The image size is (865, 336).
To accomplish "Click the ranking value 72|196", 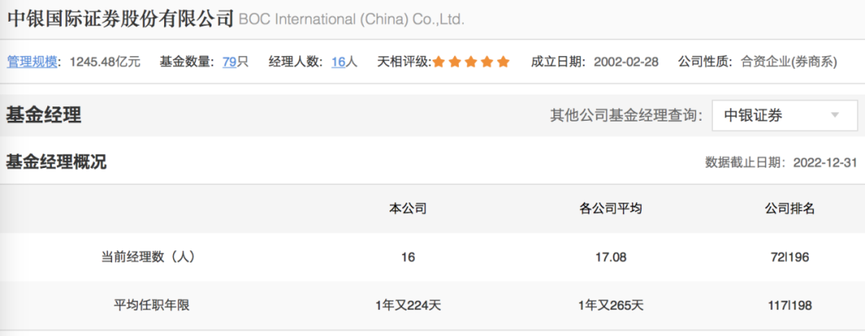I will pyautogui.click(x=790, y=257).
